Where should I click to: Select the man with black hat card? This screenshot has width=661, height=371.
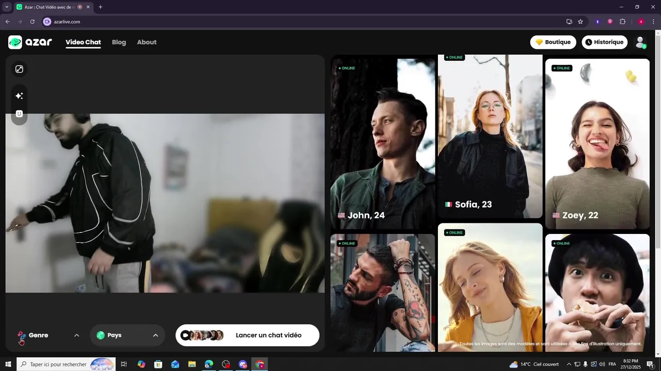(x=597, y=293)
